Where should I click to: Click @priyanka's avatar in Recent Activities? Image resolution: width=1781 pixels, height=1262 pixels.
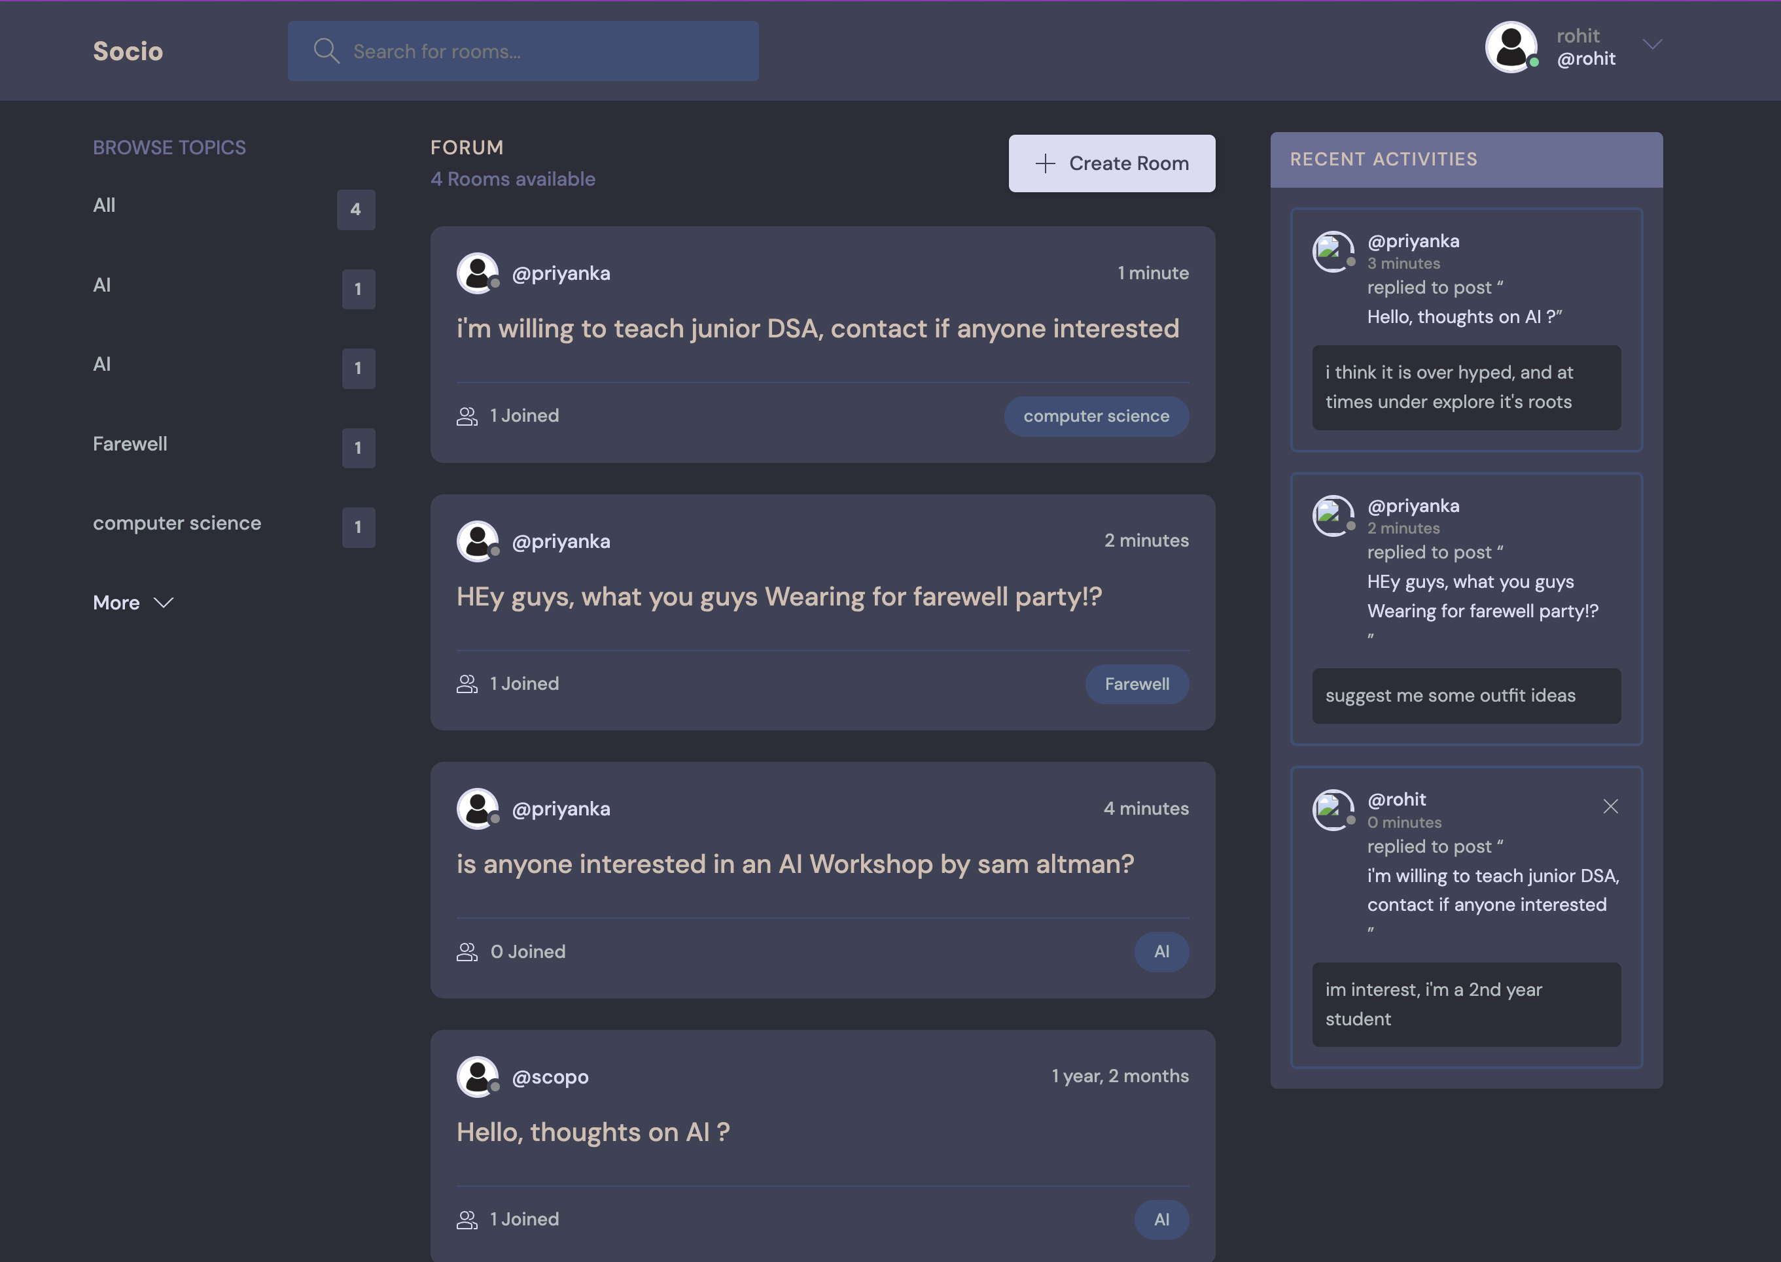pyautogui.click(x=1331, y=252)
